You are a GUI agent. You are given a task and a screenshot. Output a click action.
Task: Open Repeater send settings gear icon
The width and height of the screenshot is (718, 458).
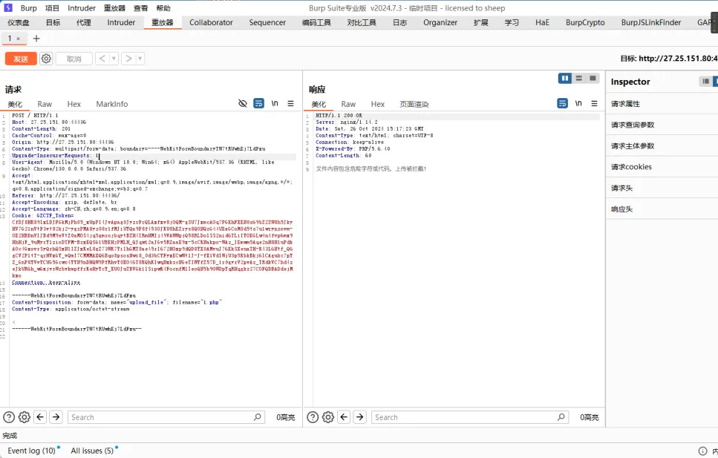46,59
